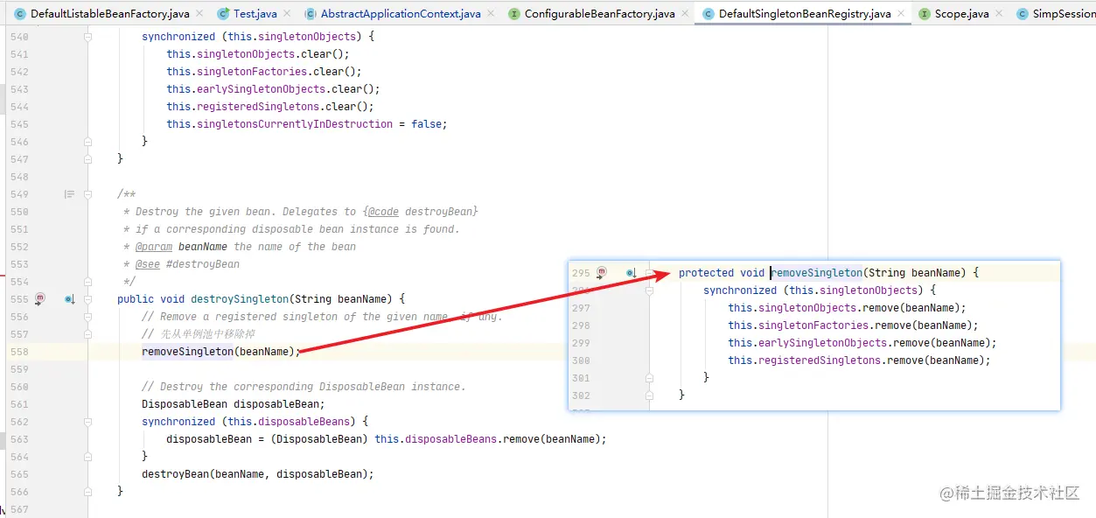
Task: Click the method marker icon on popup line 295
Action: [601, 273]
